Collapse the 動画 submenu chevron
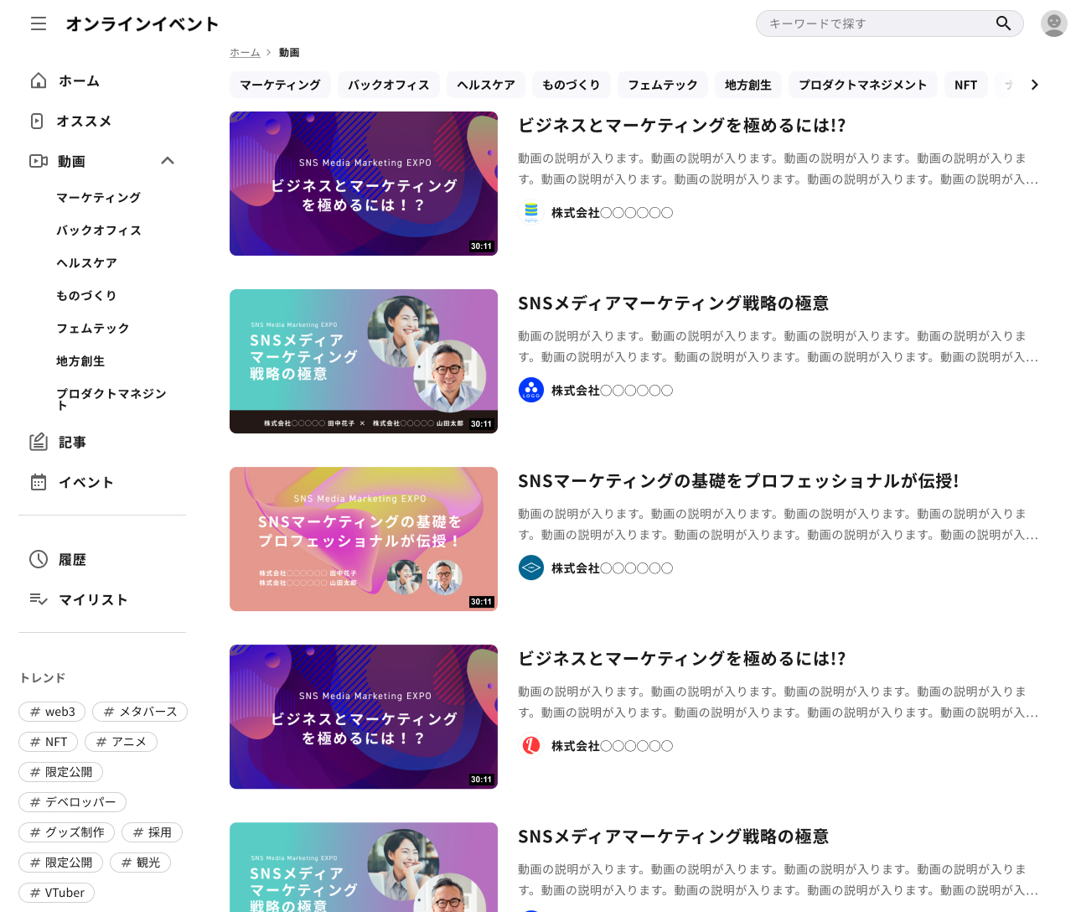Screen dimensions: 1081x912 pyautogui.click(x=168, y=161)
